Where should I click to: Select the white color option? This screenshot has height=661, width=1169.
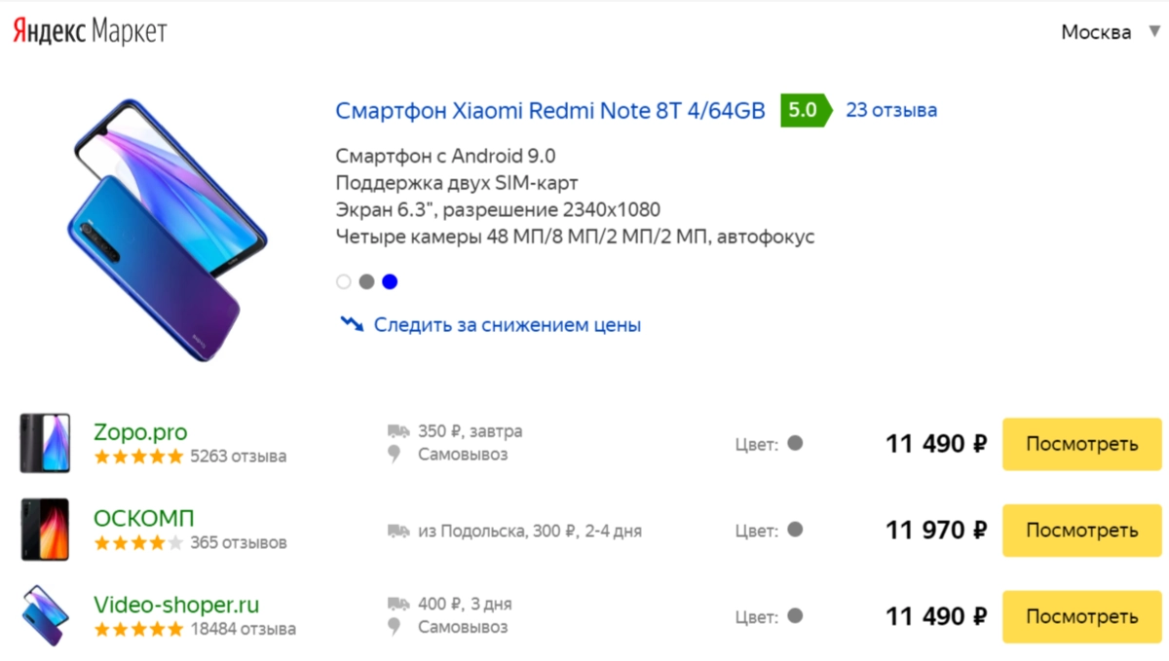click(343, 282)
